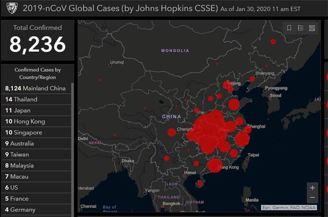
Task: Open the basemap gallery grid icon
Action: coord(312,28)
